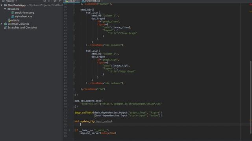Click the run arrow beside the __main__ line
The height and width of the screenshot is (141, 252).
[x=69, y=130]
